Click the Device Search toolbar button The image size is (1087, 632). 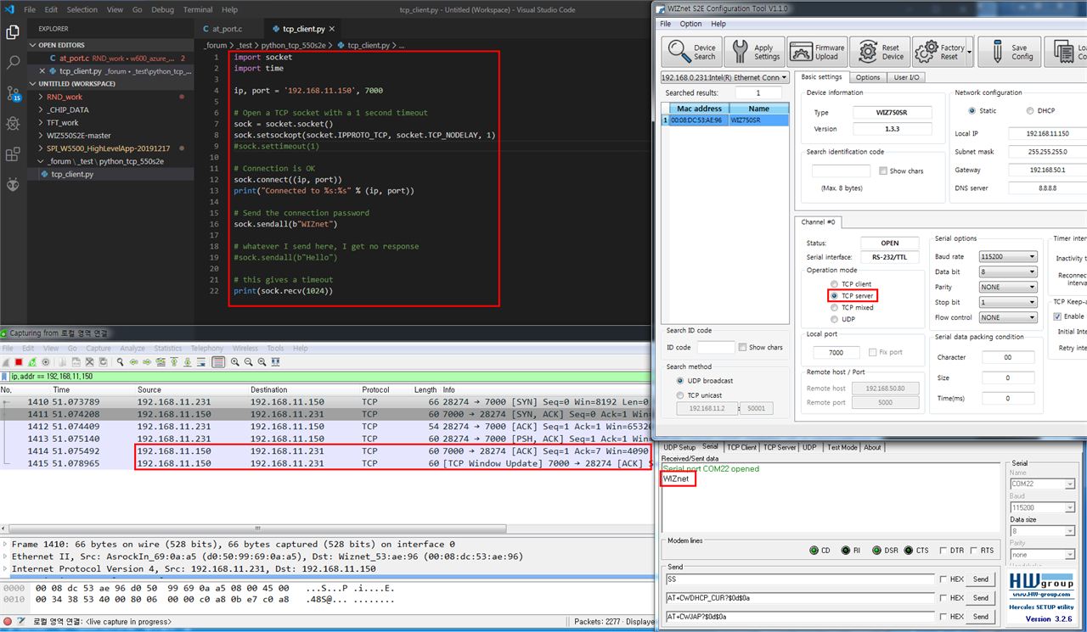692,53
